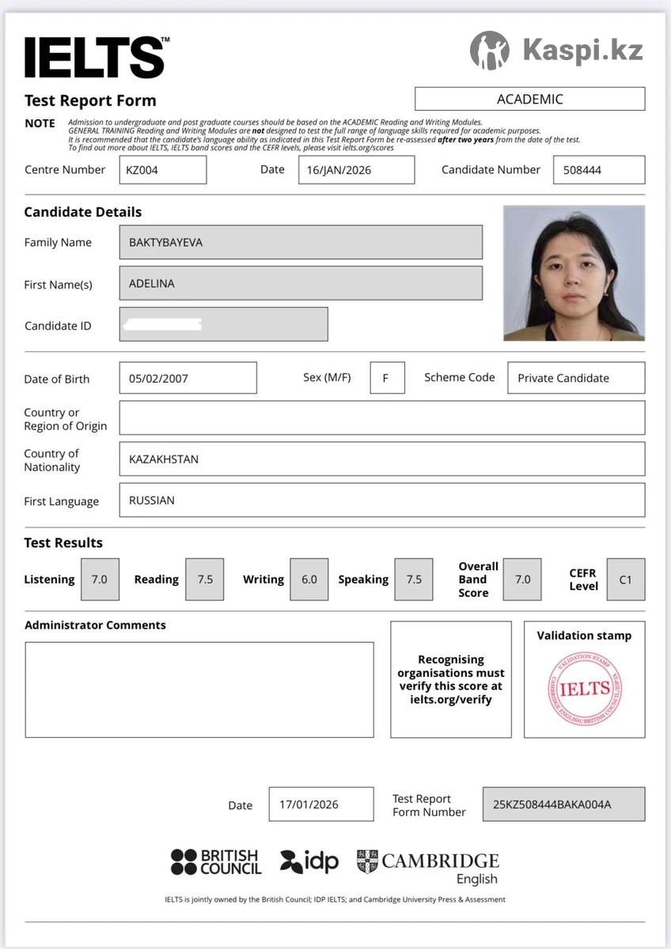Viewport: 671px width, 949px height.
Task: Click the Sex (M/F) box
Action: coord(387,378)
